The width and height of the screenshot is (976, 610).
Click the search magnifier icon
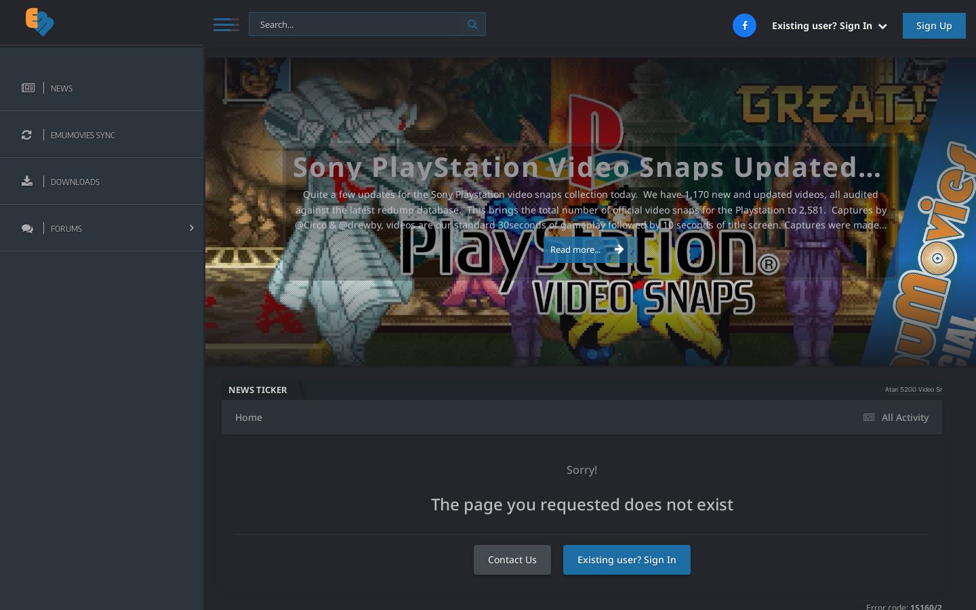tap(472, 24)
